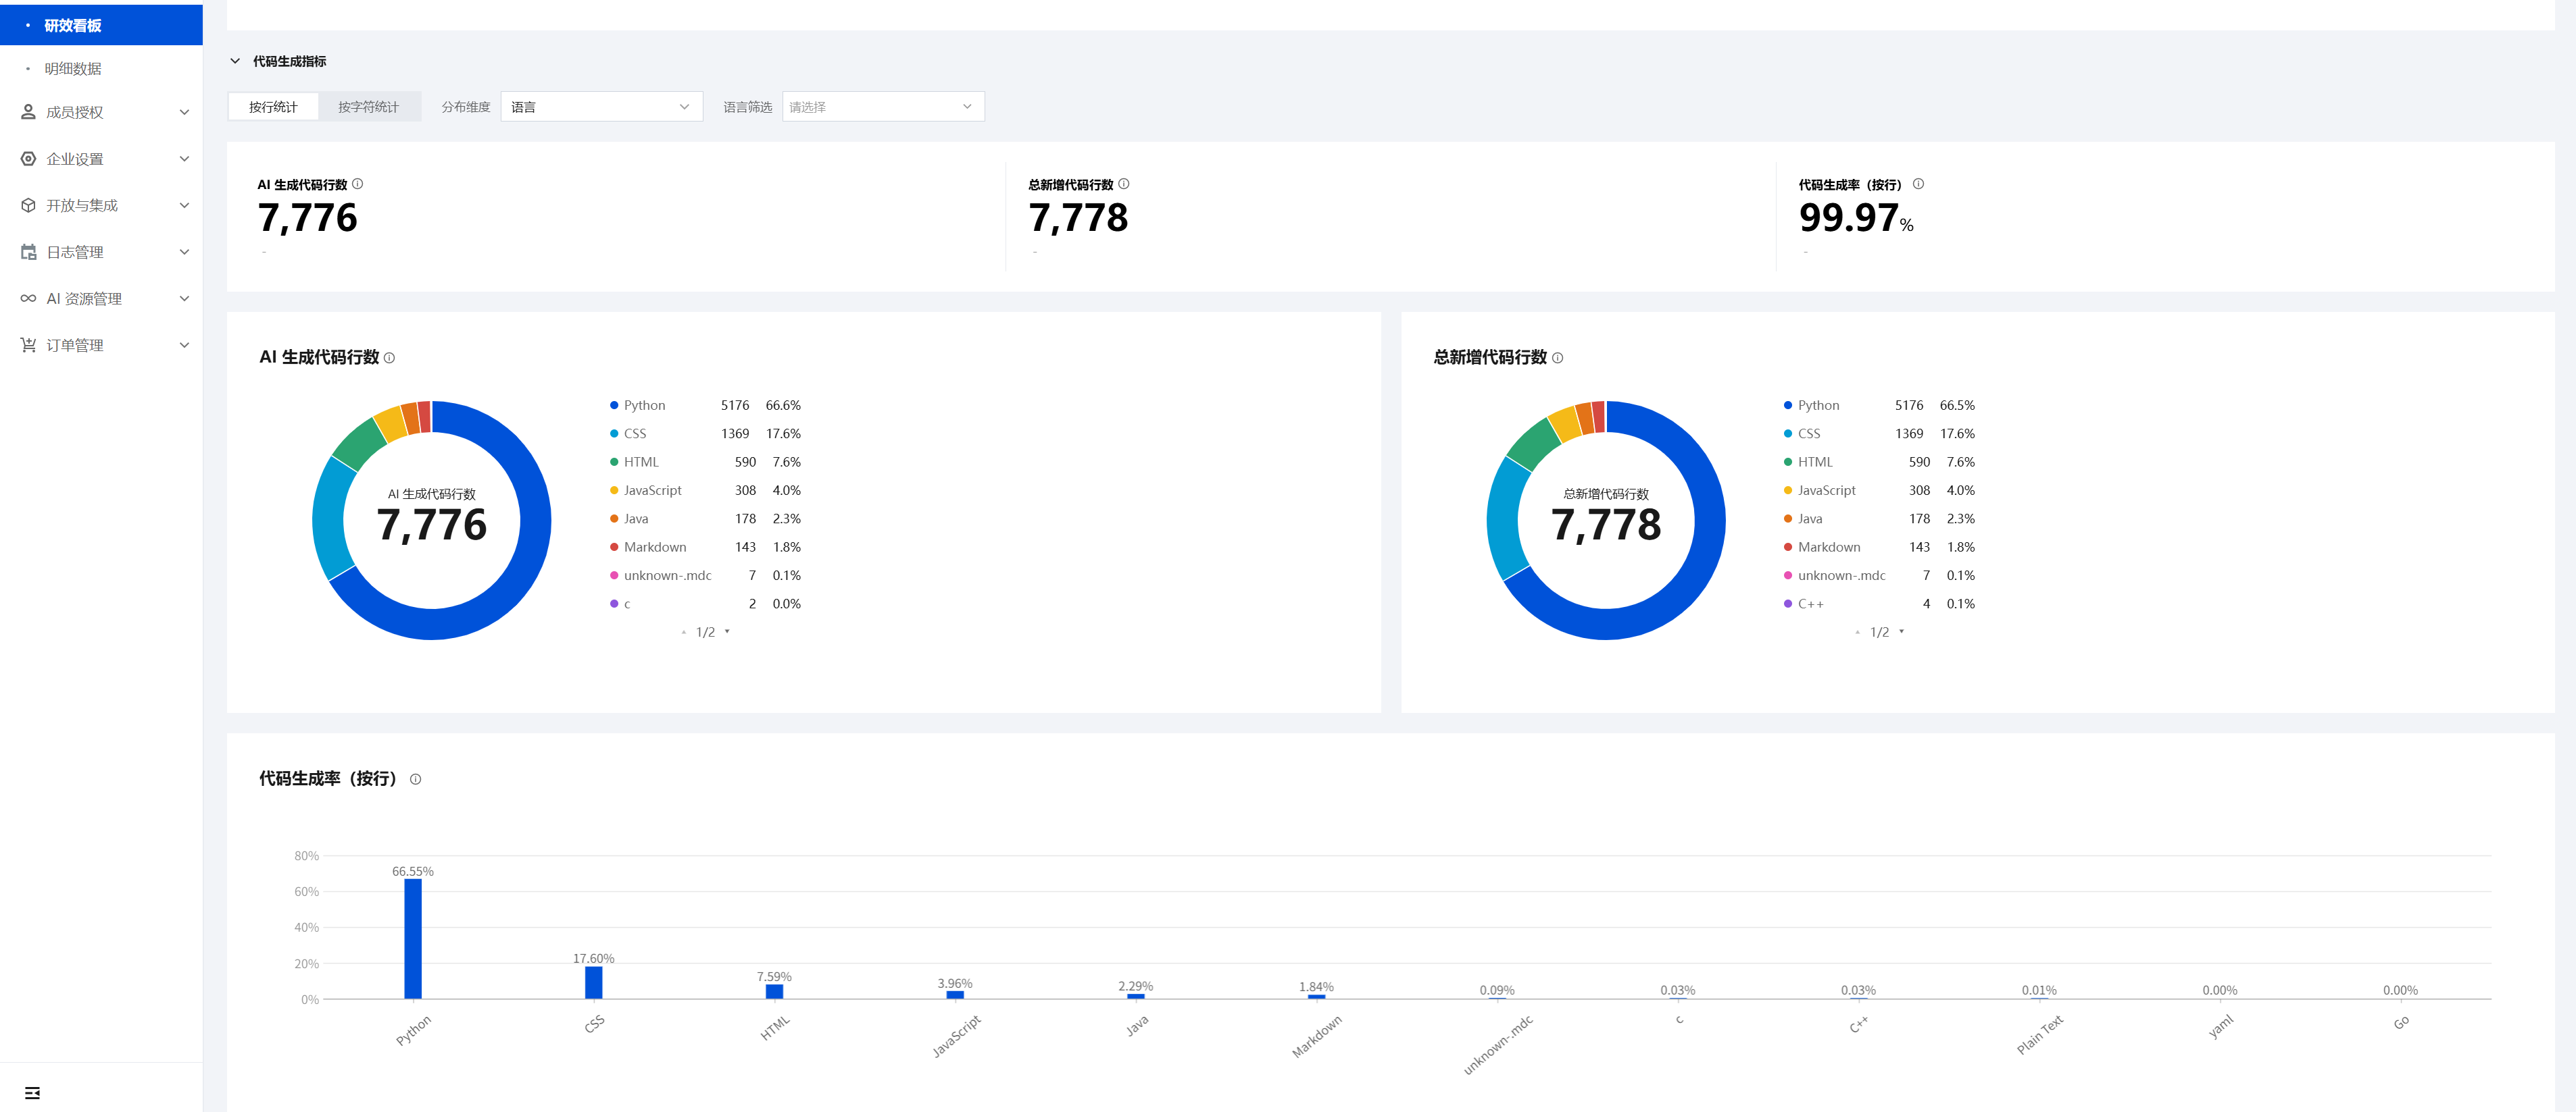Go to next legend page in AI chart
Image resolution: width=2576 pixels, height=1112 pixels.
[x=727, y=631]
